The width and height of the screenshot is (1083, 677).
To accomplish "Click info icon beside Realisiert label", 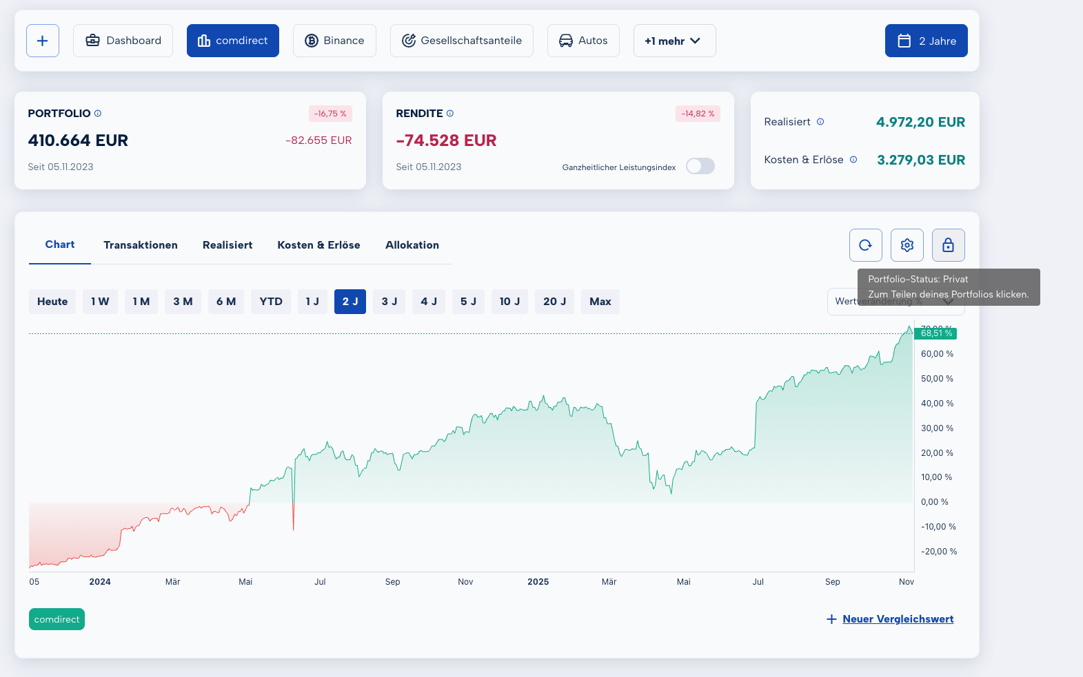I will pyautogui.click(x=820, y=122).
